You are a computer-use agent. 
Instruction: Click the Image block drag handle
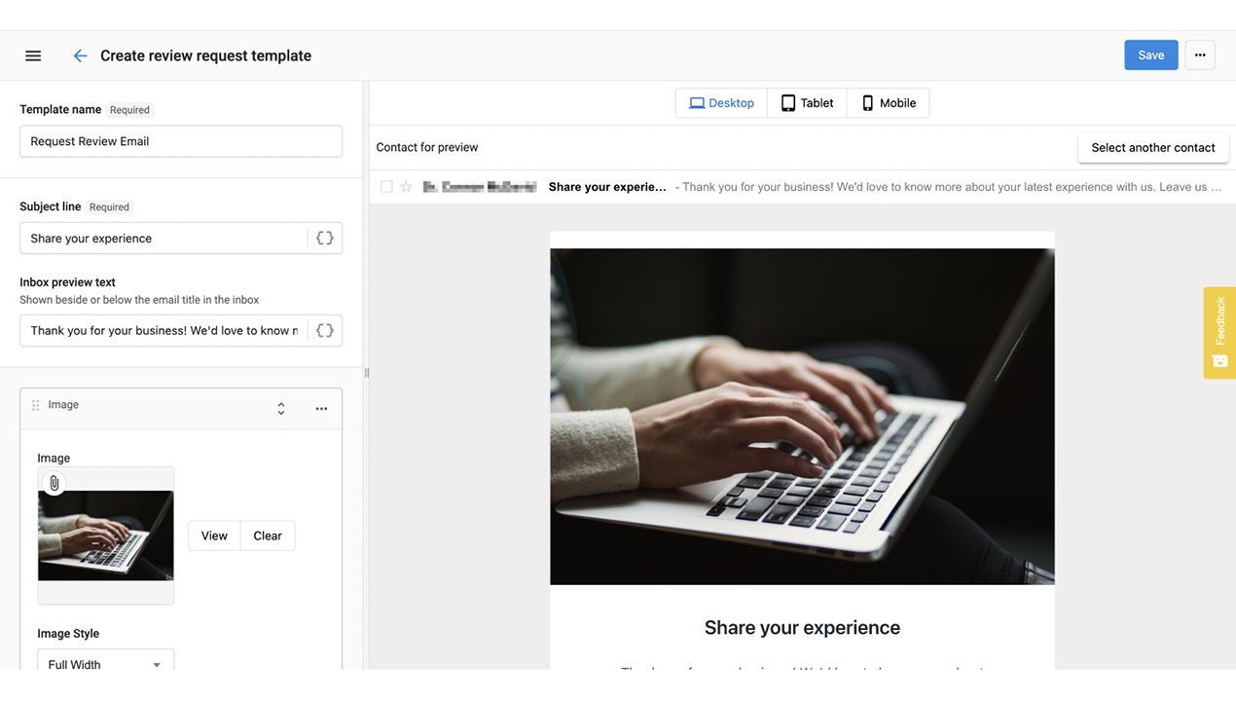click(36, 406)
